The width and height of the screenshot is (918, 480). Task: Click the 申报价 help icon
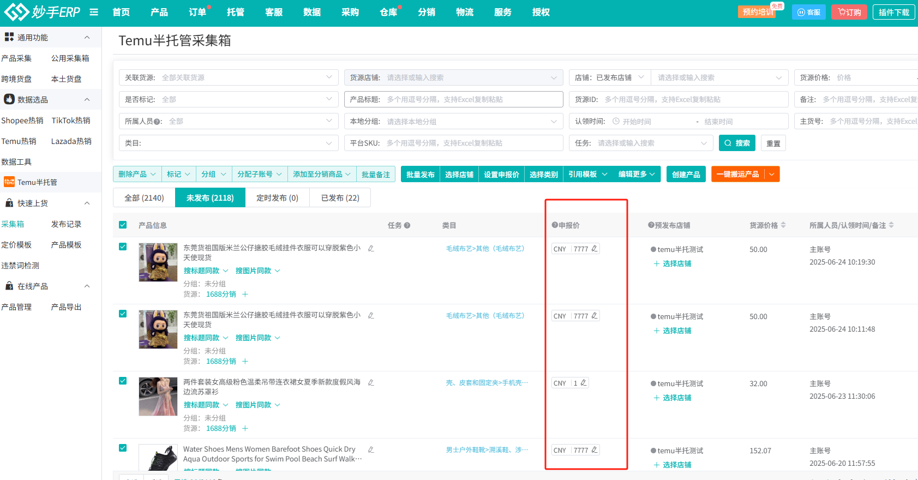pos(555,225)
